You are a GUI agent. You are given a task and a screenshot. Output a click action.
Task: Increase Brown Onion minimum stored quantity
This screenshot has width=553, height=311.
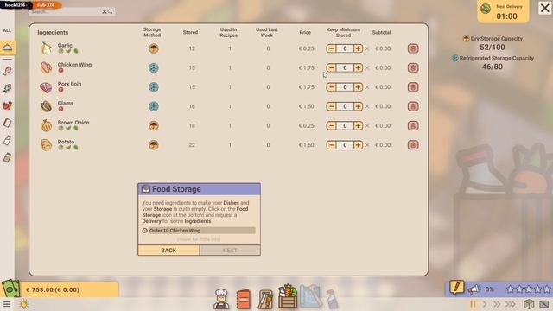pyautogui.click(x=358, y=125)
